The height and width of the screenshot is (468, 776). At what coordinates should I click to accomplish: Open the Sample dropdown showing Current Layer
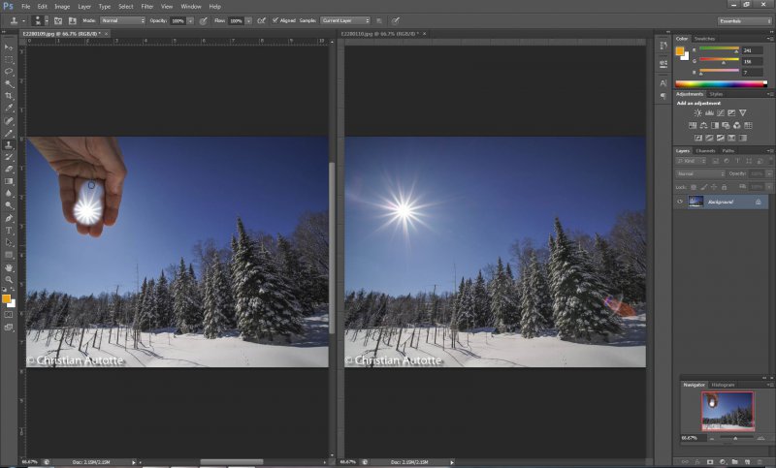(344, 19)
